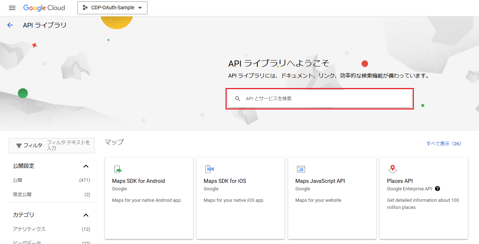The image size is (479, 244).
Task: Click the Maps JavaScript API JS icon
Action: [301, 169]
